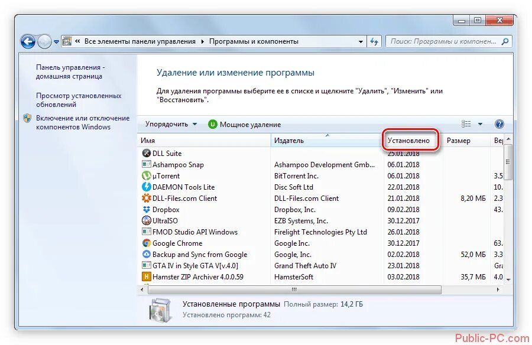This screenshot has width=532, height=345.
Task: Select DLL-Files.com Client program name
Action: click(184, 198)
